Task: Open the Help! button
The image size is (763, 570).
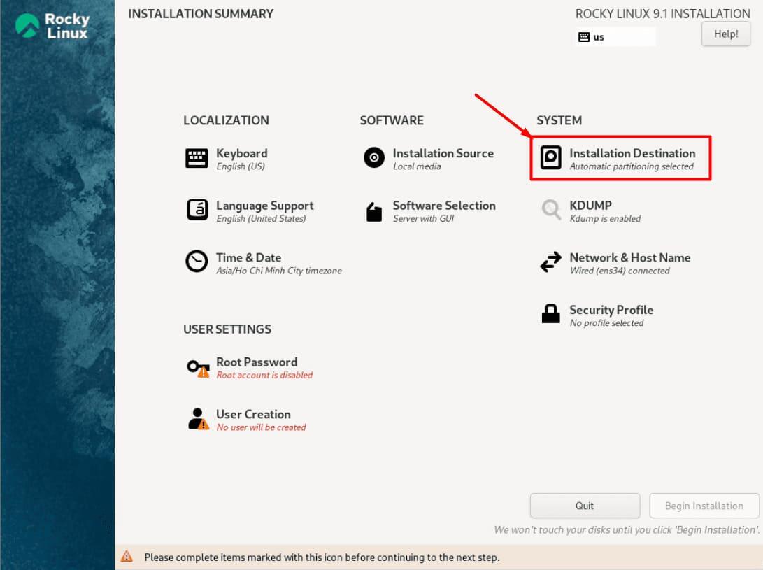Action: (x=726, y=34)
